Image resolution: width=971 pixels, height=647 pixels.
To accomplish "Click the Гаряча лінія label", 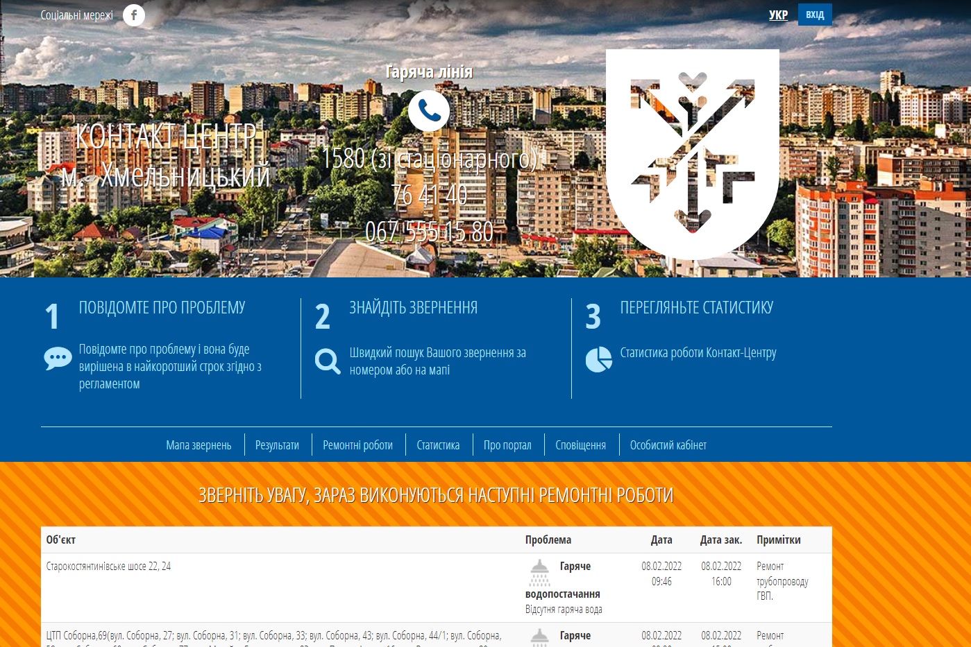I will (x=429, y=72).
